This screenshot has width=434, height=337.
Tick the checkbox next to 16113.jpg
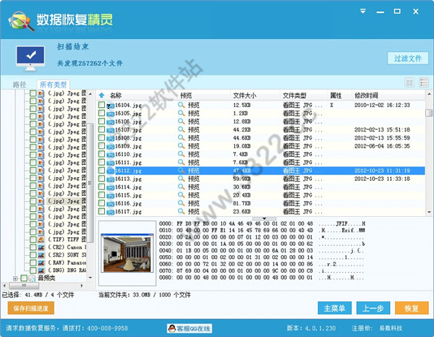tap(101, 179)
